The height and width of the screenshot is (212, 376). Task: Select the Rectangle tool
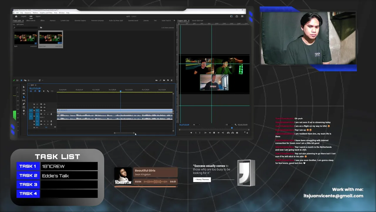click(24, 107)
